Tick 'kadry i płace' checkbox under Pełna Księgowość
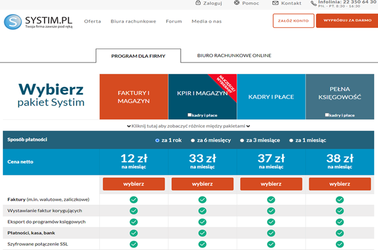The height and width of the screenshot is (250, 378). coord(327,115)
